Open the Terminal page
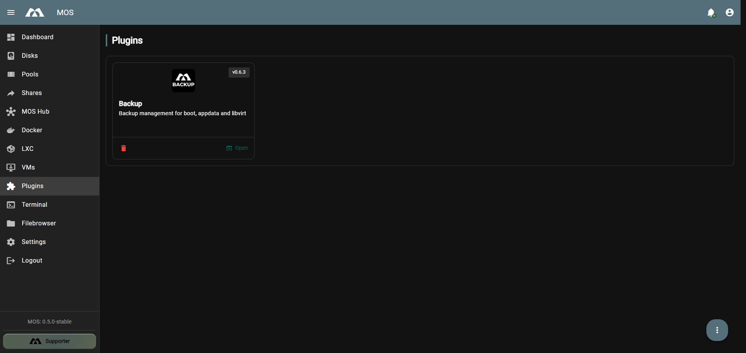746x353 pixels. point(49,205)
